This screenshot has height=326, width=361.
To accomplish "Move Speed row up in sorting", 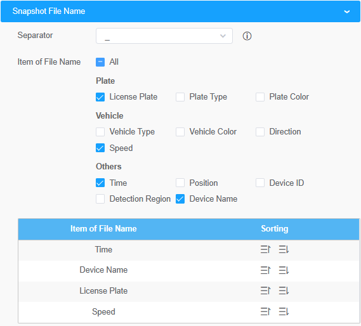I will (x=265, y=311).
